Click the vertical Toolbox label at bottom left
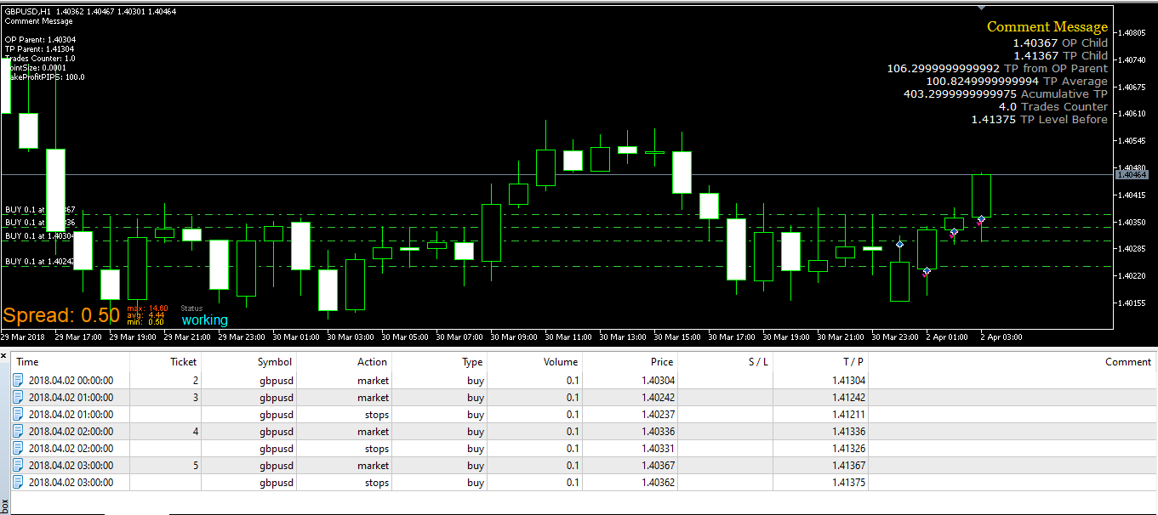 coord(5,505)
